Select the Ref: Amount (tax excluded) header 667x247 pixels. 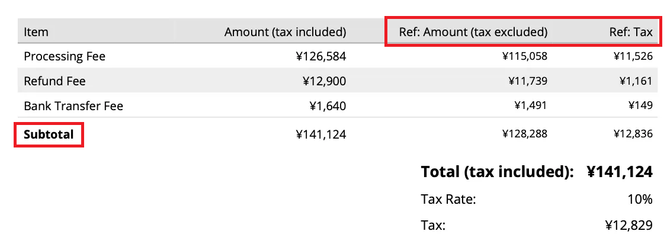[x=473, y=32]
